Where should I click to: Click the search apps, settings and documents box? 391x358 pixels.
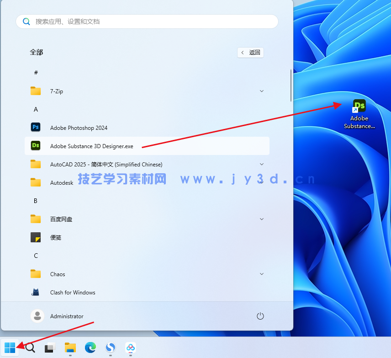[147, 21]
